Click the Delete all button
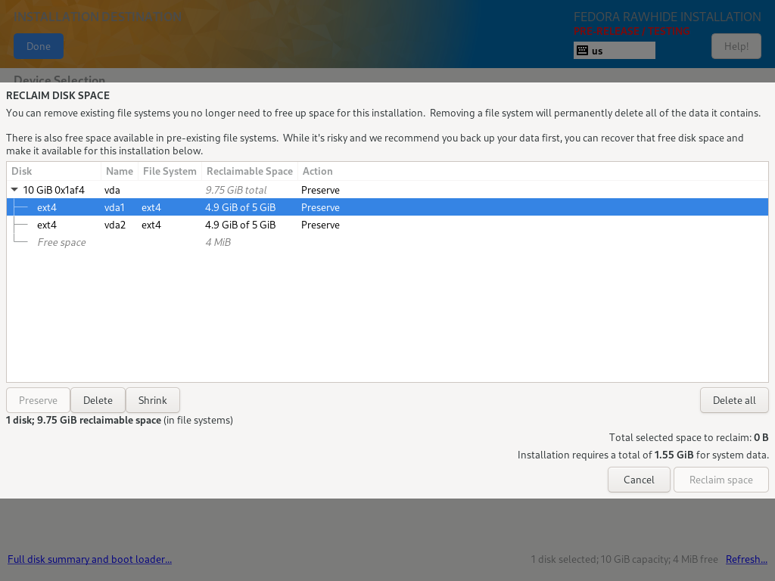The width and height of the screenshot is (775, 581). click(x=734, y=400)
